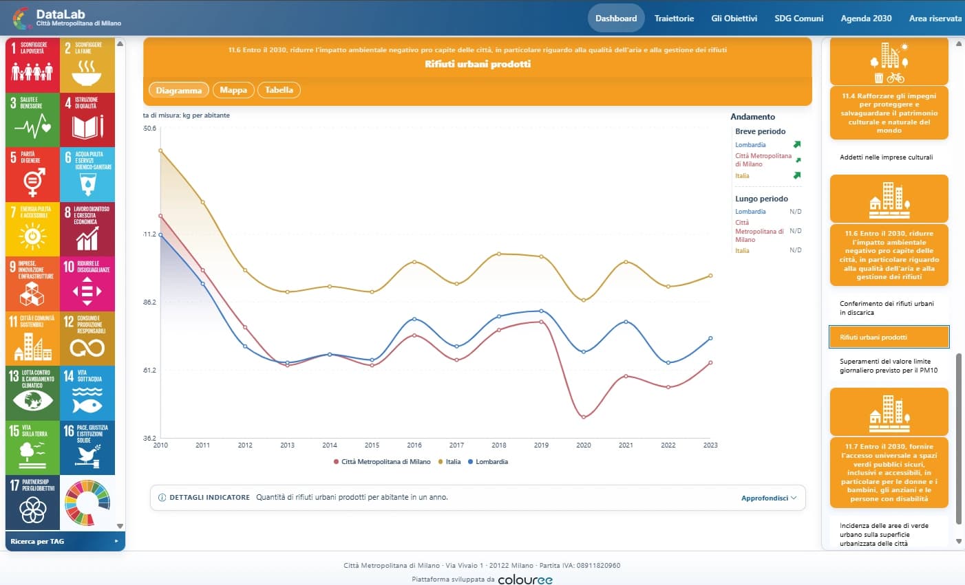Select SDG 11 Città e comunità sostenibili tile

[x=32, y=338]
